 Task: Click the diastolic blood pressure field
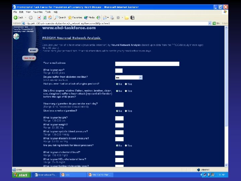point(119,139)
